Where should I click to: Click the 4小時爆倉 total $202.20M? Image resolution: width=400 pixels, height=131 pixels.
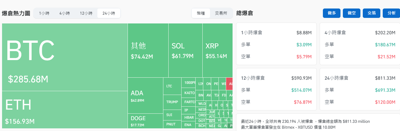(x=385, y=33)
